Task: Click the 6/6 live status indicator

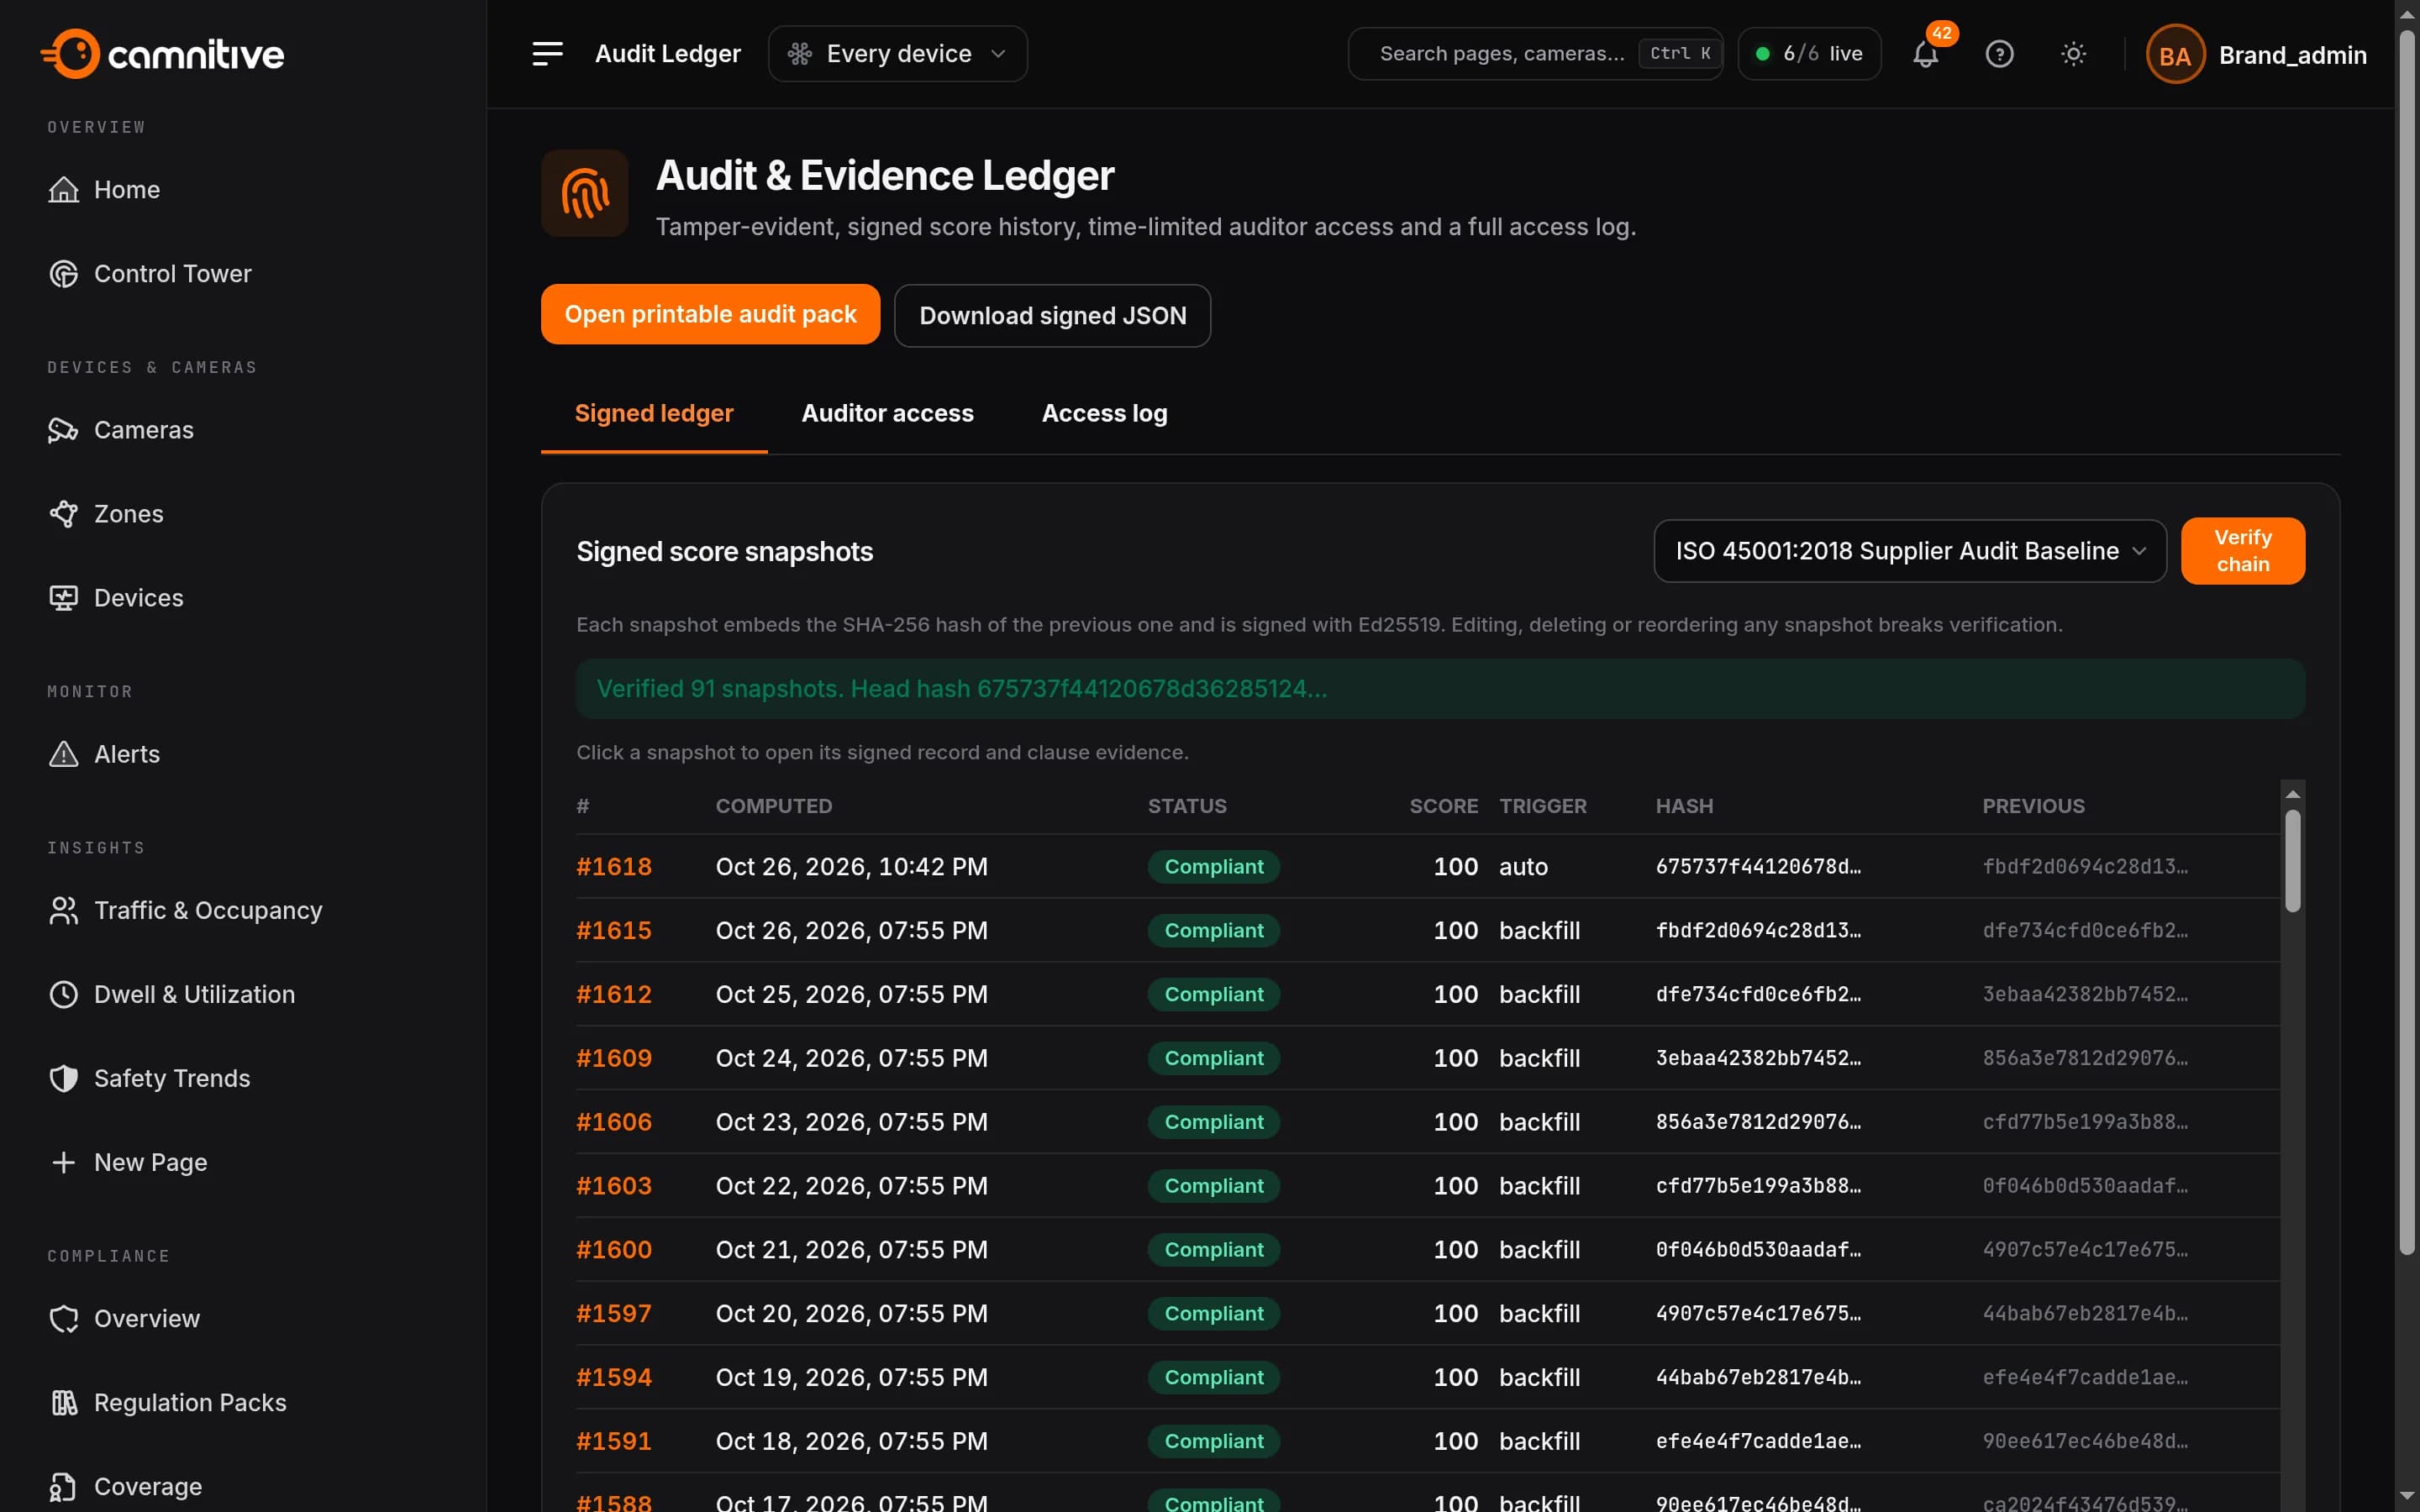Action: click(1809, 54)
